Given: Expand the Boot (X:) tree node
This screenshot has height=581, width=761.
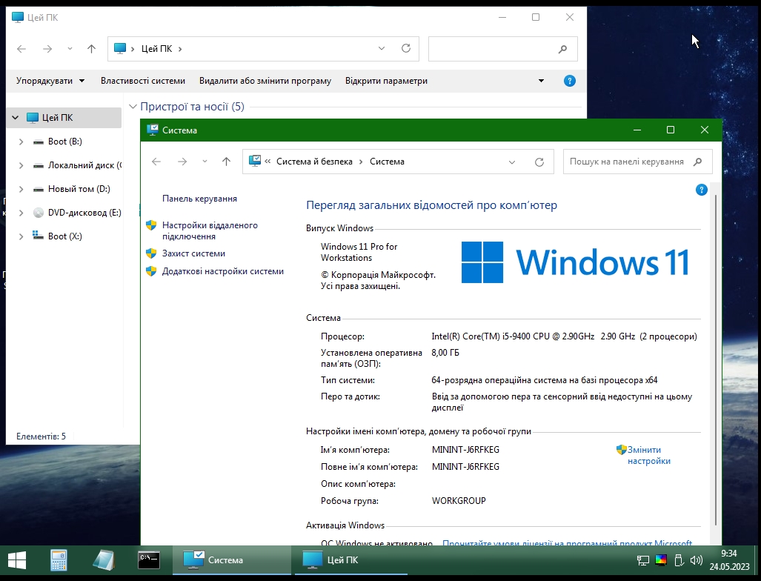Looking at the screenshot, I should (x=21, y=237).
